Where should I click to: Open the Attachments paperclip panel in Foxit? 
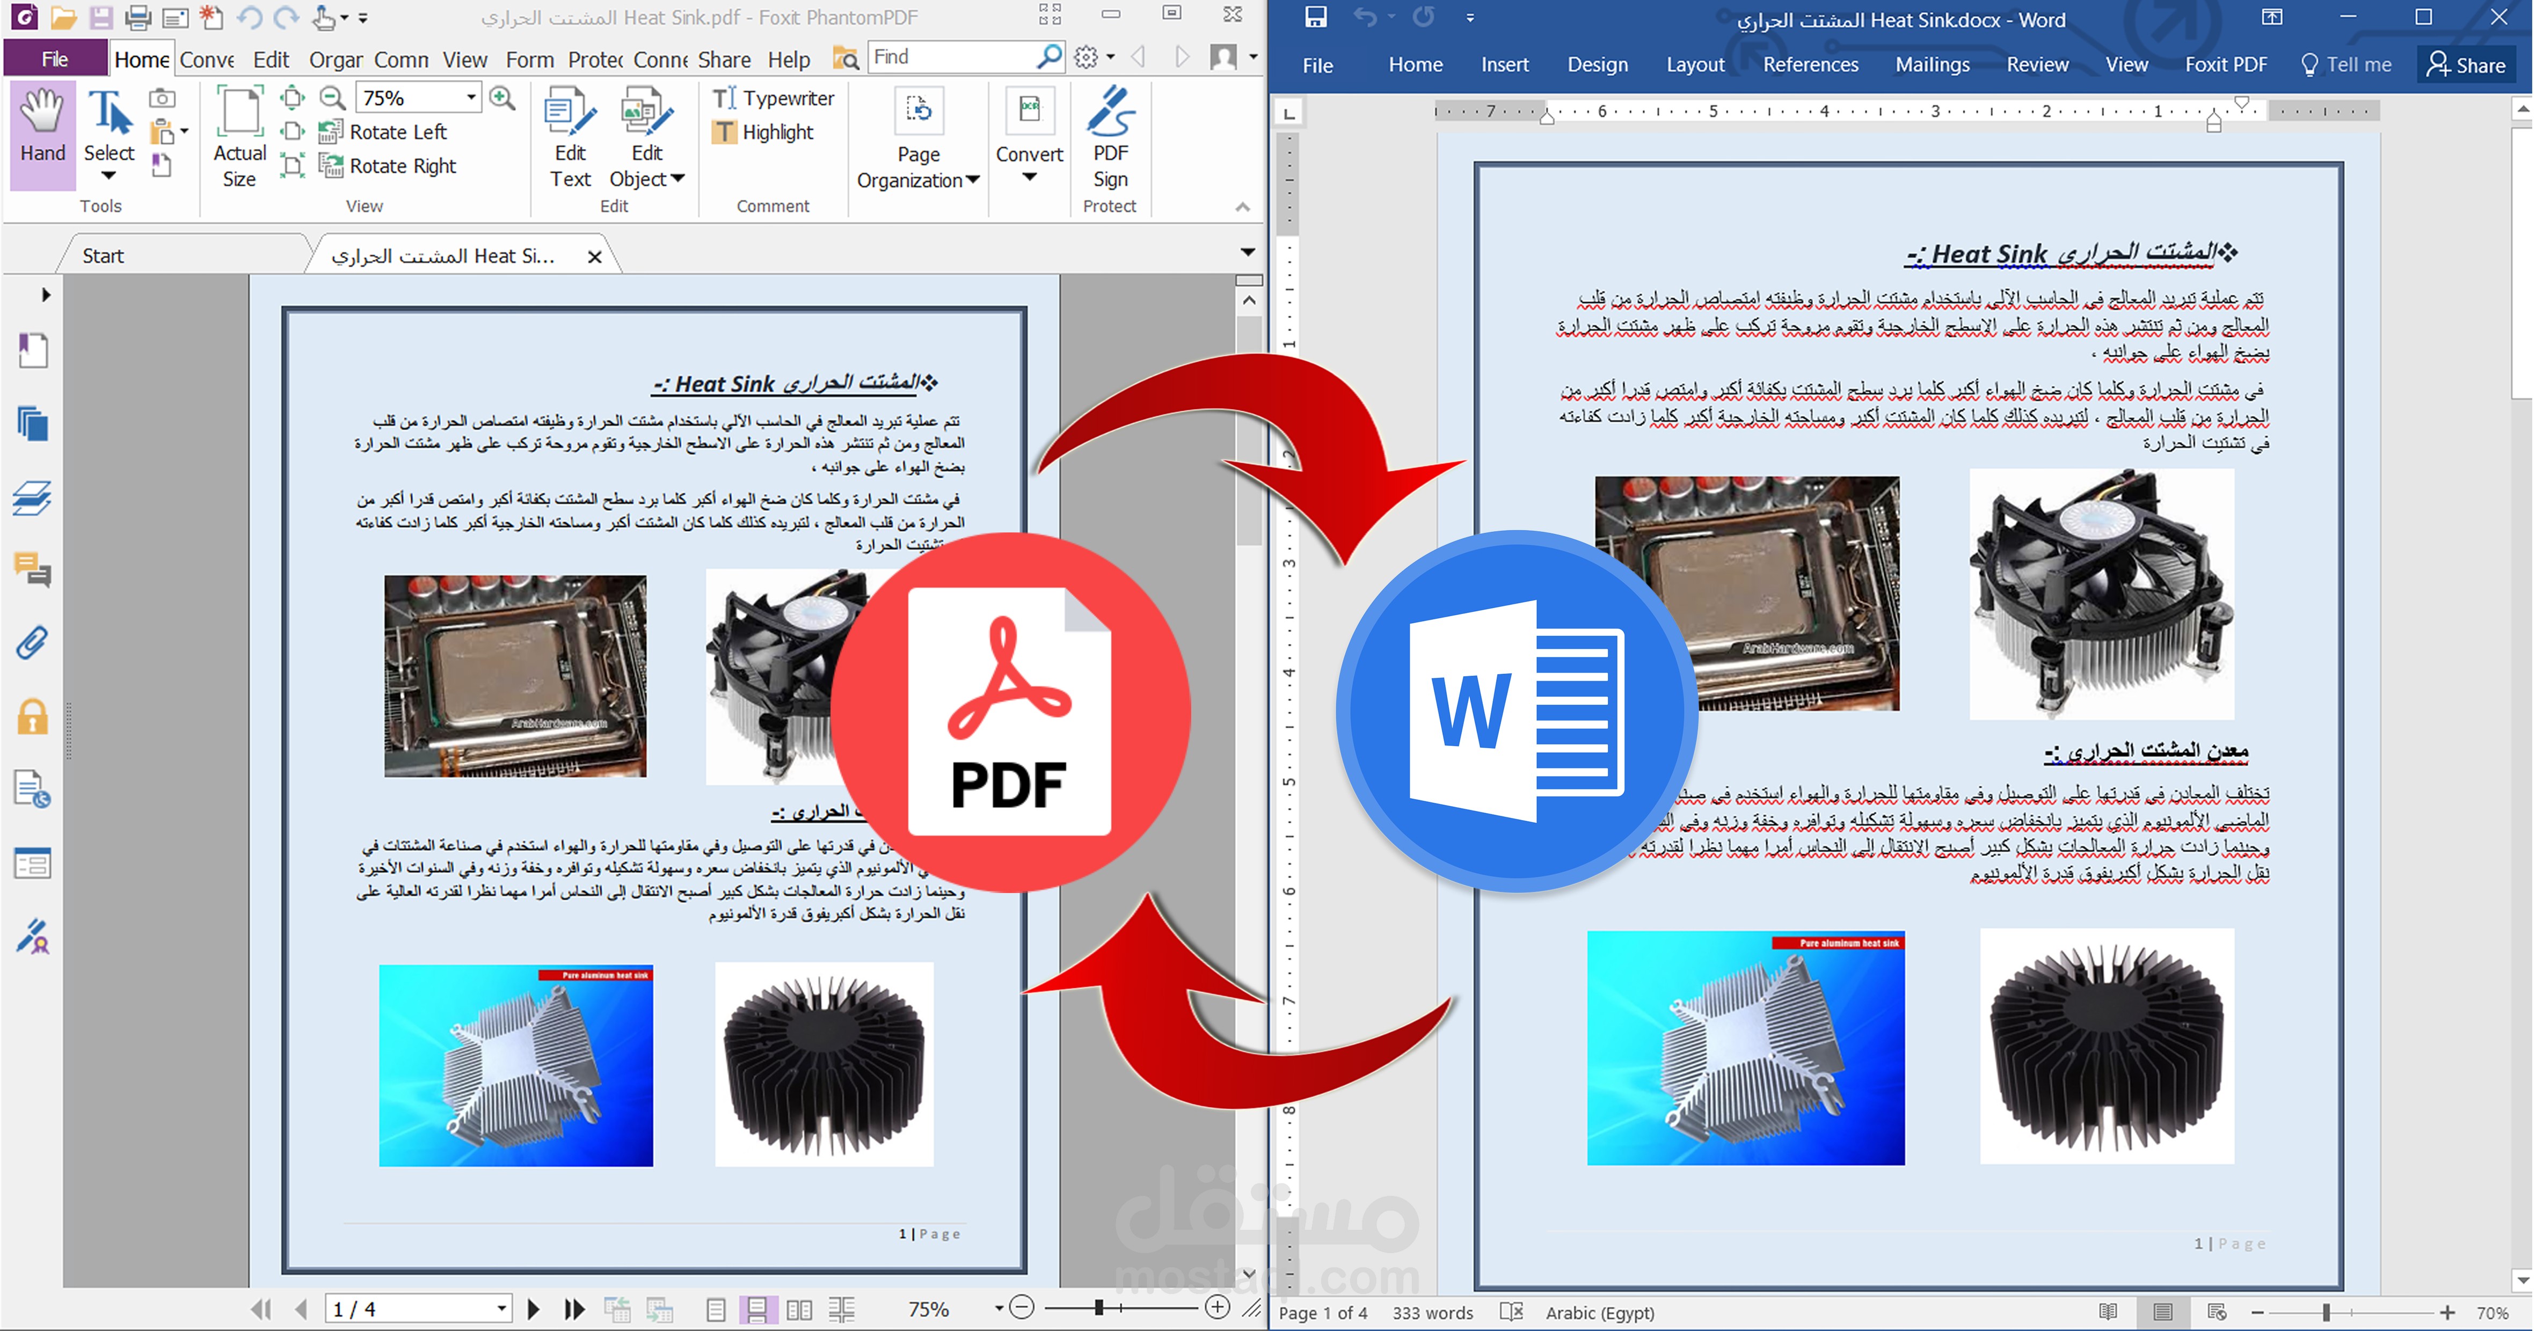point(33,643)
